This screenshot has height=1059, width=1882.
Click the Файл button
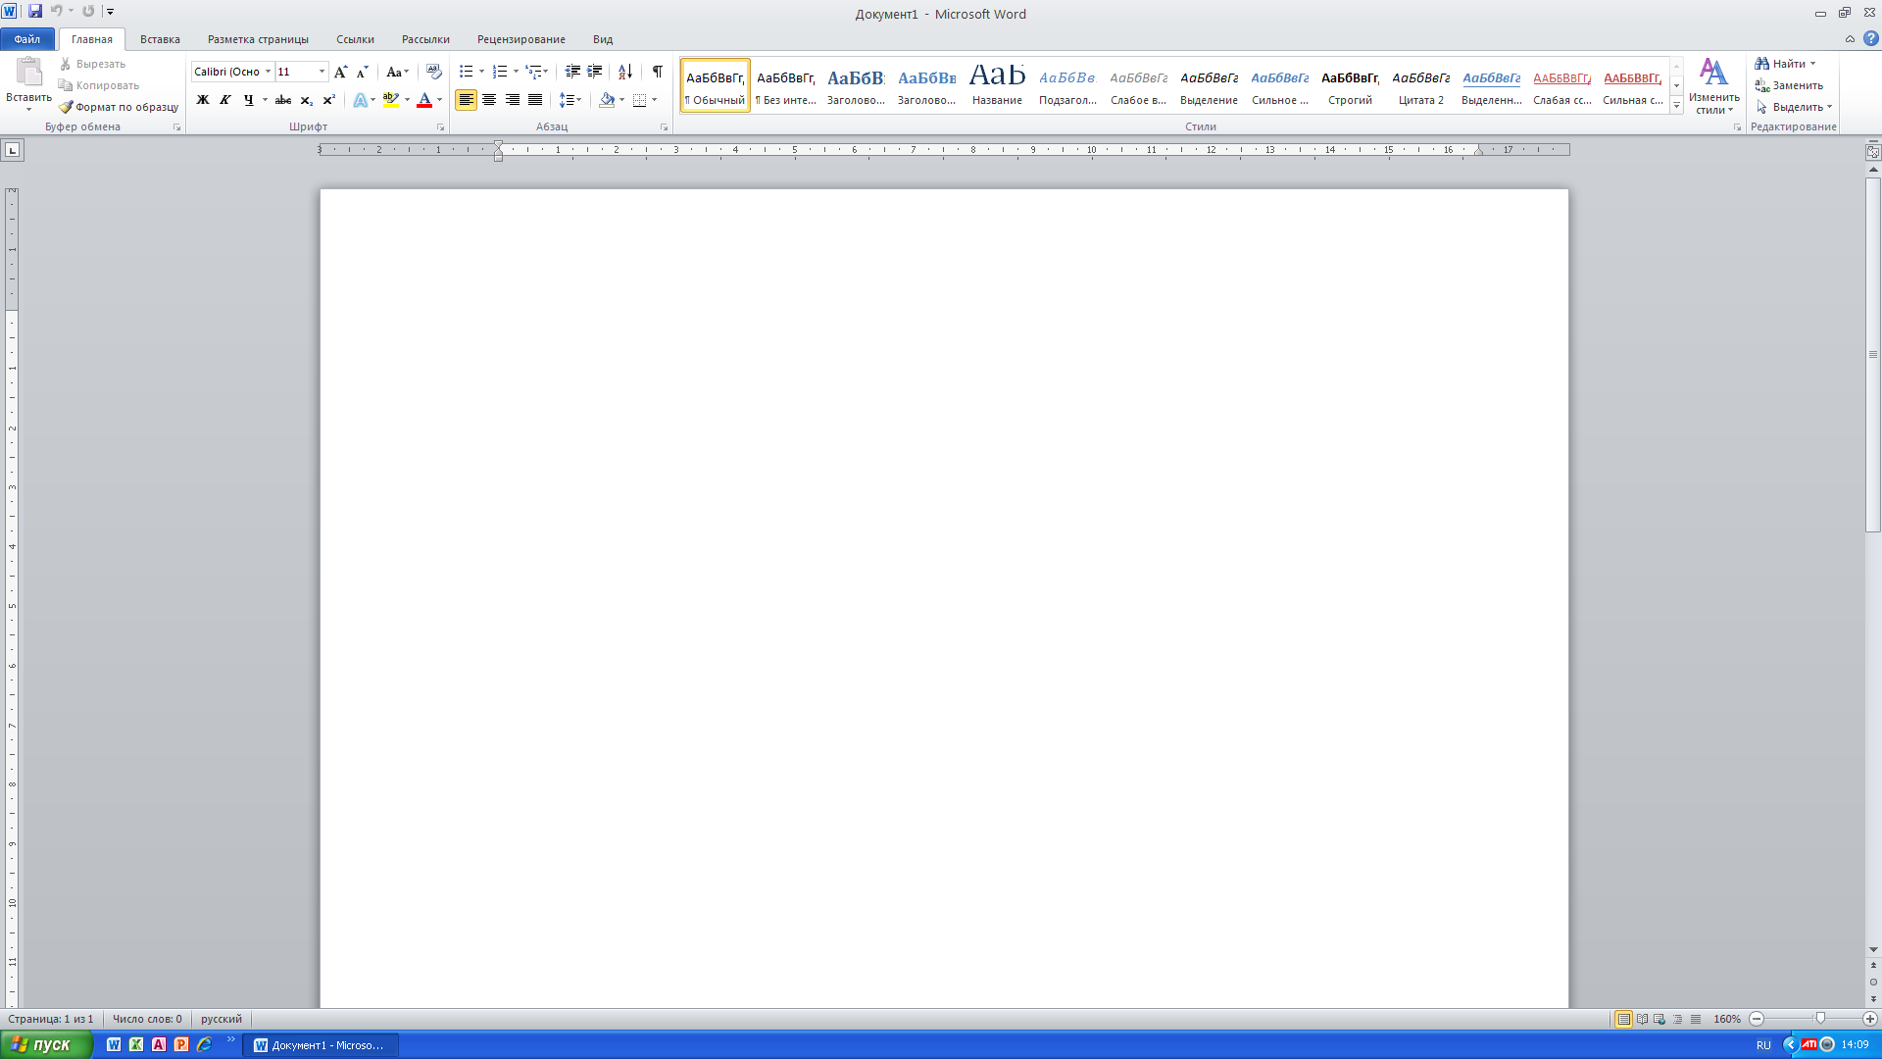pyautogui.click(x=27, y=39)
